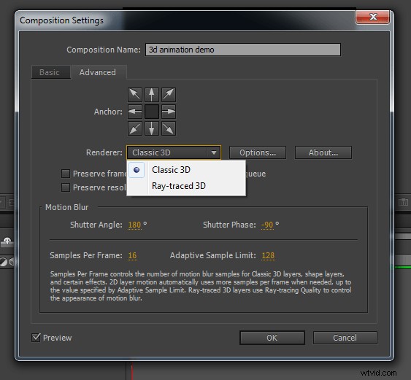Screen dimensions: 411x380
Task: Set anchor to bottom-right arrow
Action: (x=169, y=128)
